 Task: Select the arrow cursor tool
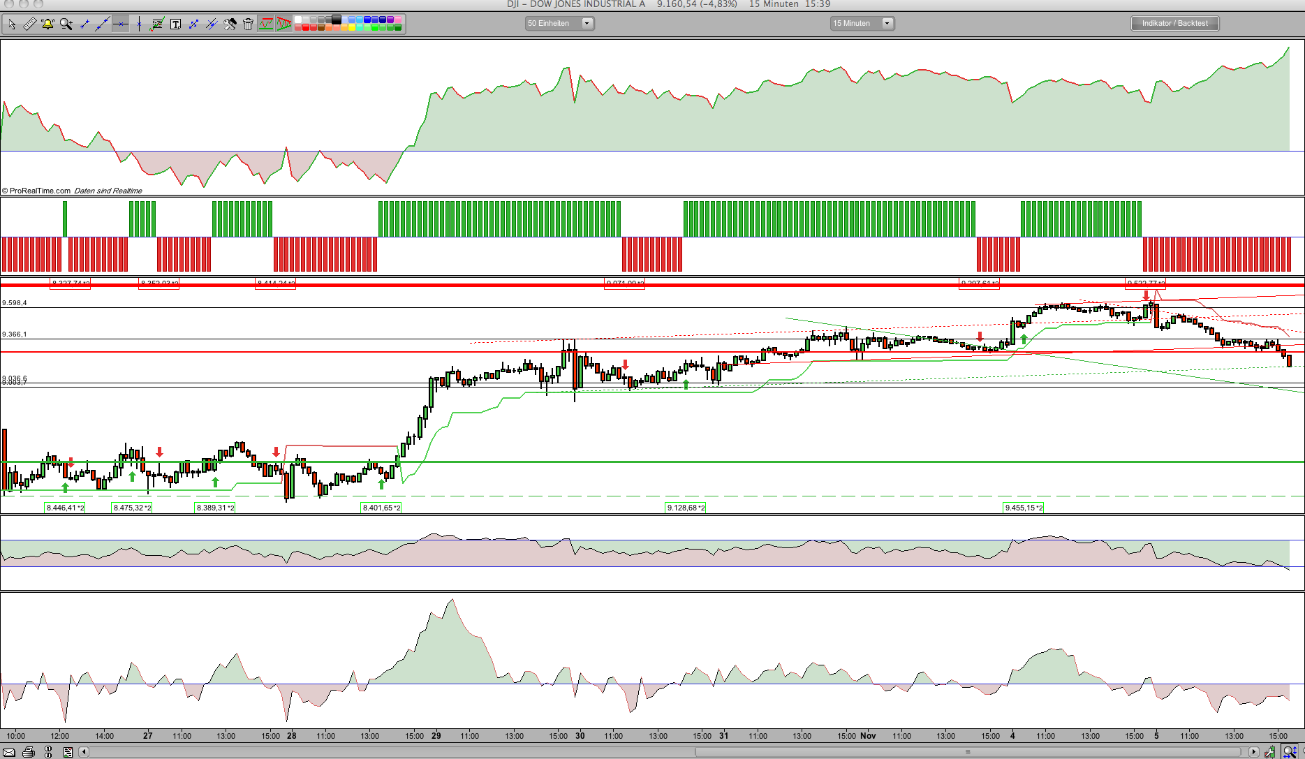[12, 24]
